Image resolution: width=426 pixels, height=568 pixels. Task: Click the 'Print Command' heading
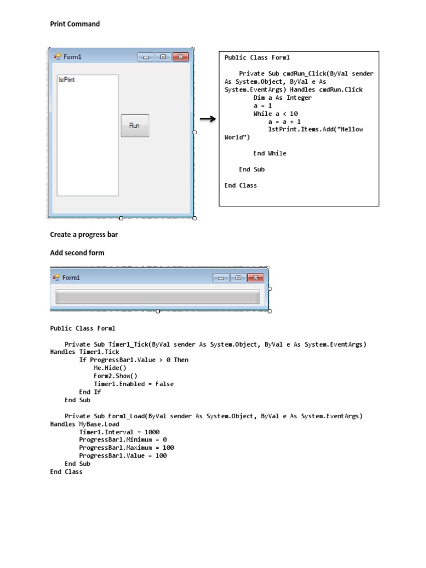75,24
